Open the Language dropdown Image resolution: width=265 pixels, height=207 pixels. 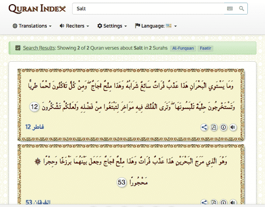(156, 26)
